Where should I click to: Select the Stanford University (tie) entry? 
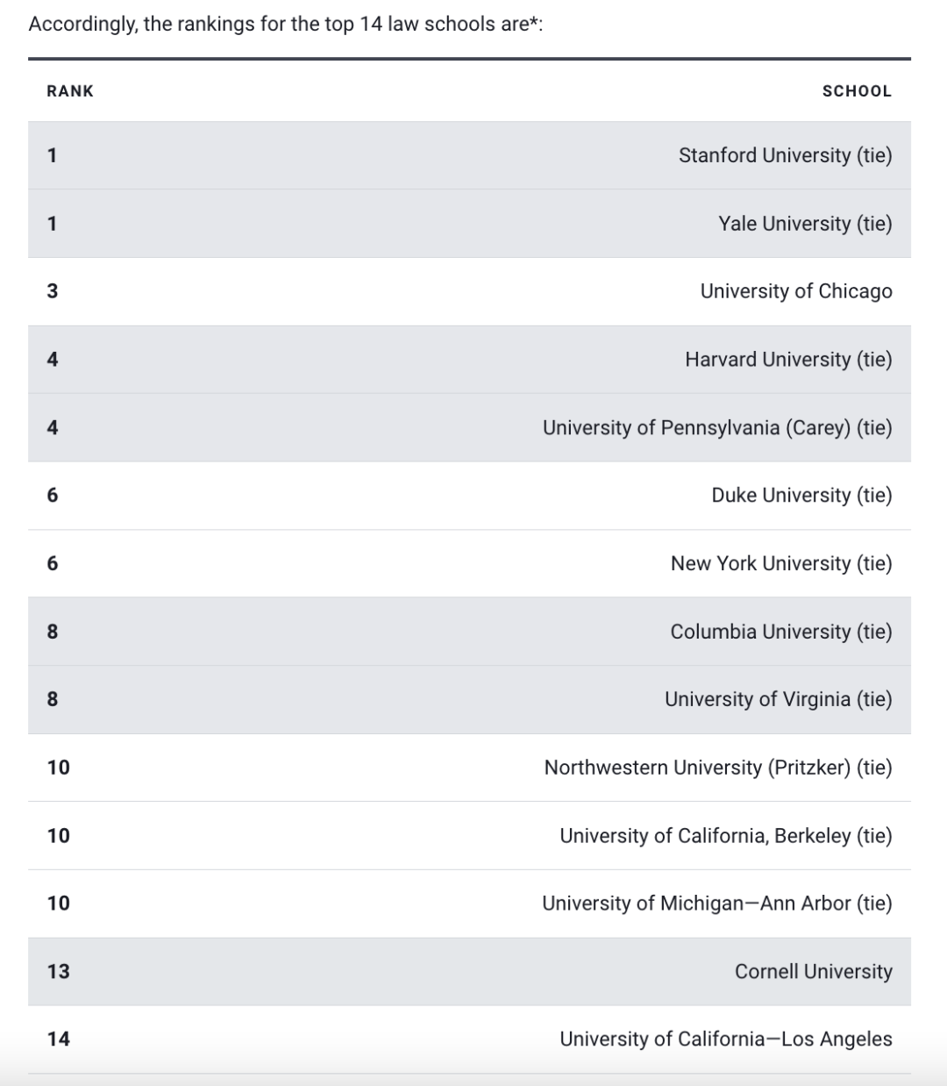(785, 155)
